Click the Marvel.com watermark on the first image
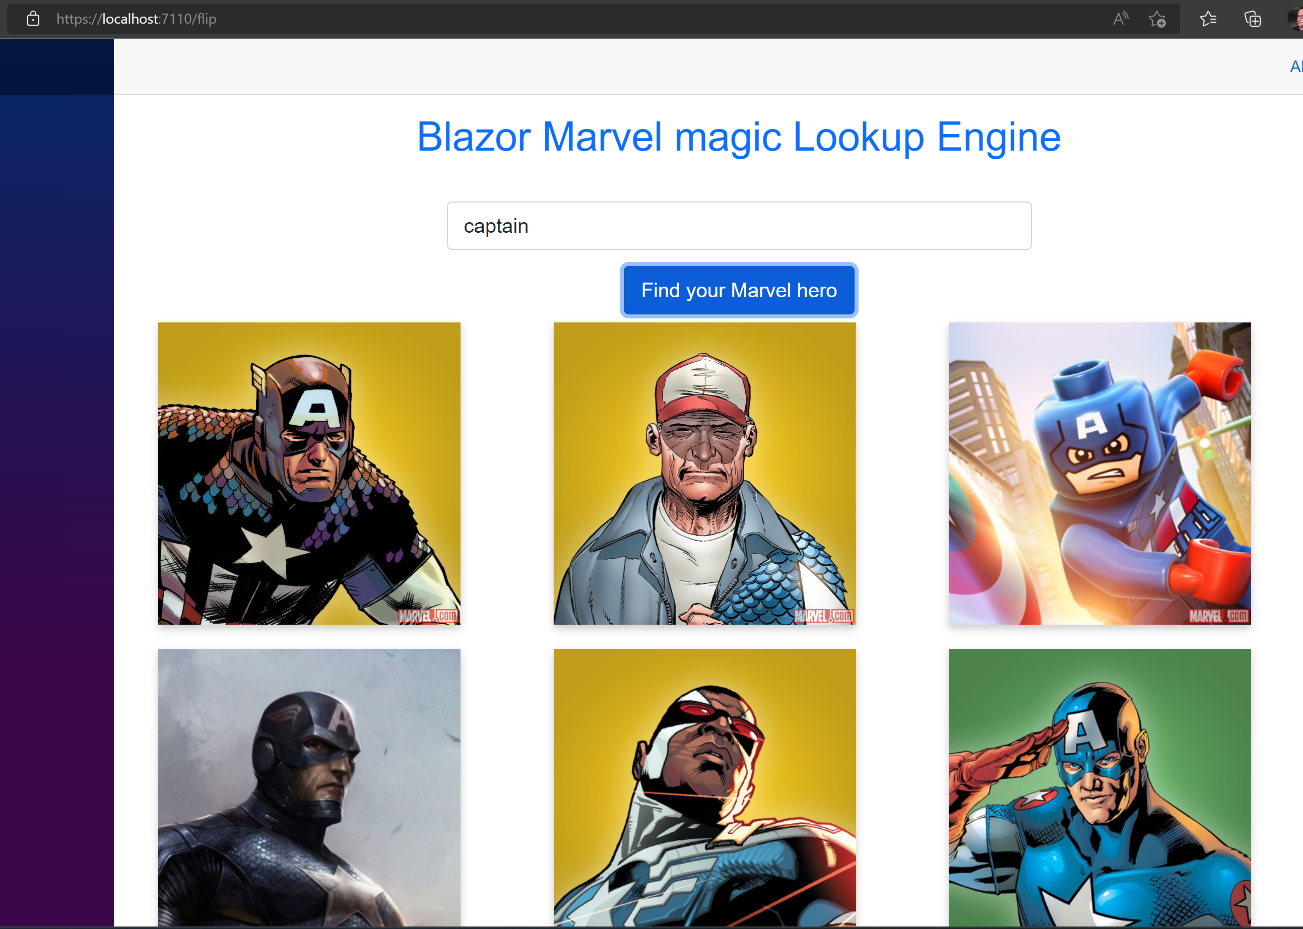This screenshot has width=1303, height=929. (x=428, y=616)
